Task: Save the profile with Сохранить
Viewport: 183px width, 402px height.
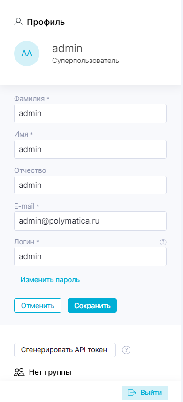Action: pyautogui.click(x=92, y=305)
